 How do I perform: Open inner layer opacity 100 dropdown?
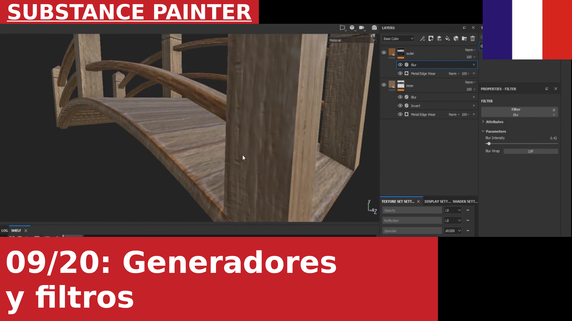[x=471, y=89]
